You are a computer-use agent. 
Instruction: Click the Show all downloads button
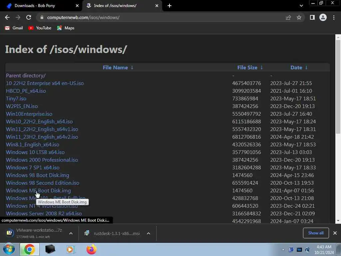pos(316,233)
